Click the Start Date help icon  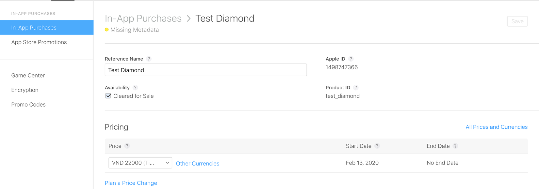point(377,146)
